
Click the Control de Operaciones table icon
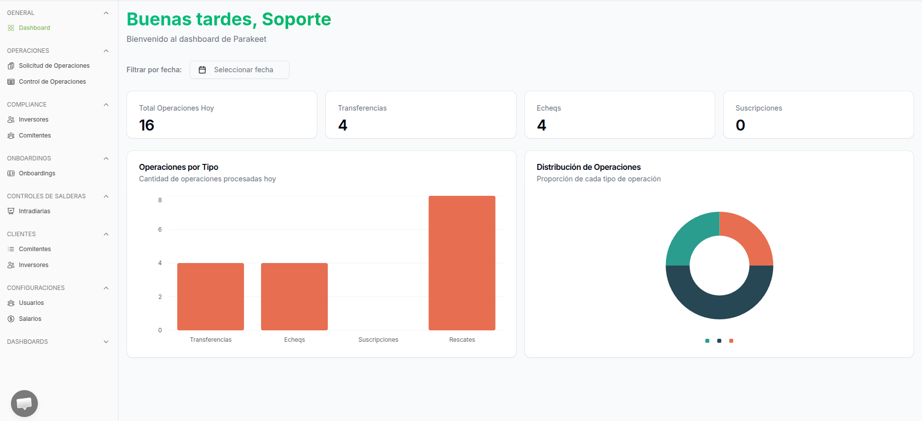[x=11, y=82]
